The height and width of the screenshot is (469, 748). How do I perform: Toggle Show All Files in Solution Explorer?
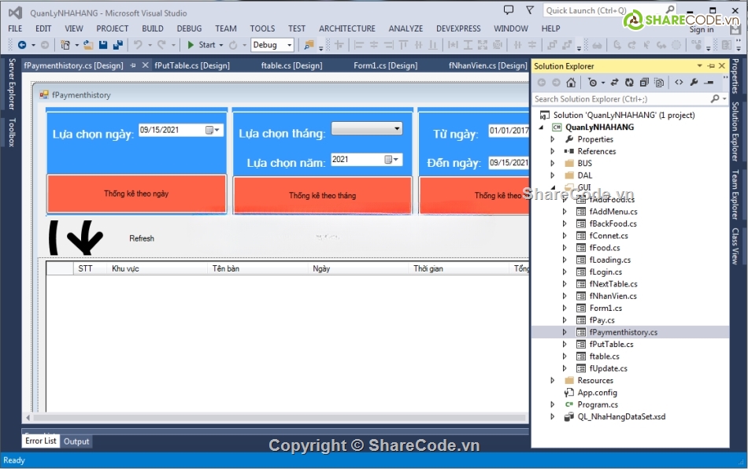[x=659, y=83]
